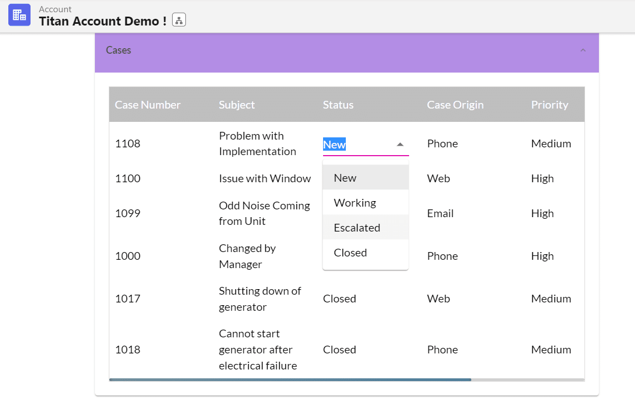Click the Status dropdown arrow
This screenshot has width=635, height=416.
point(400,145)
